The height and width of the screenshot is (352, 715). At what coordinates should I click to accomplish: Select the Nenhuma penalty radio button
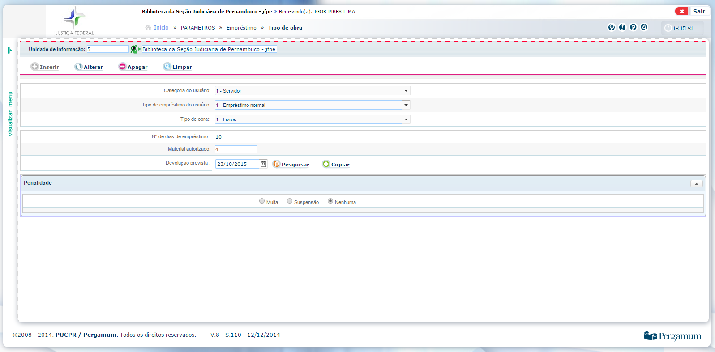tap(330, 201)
